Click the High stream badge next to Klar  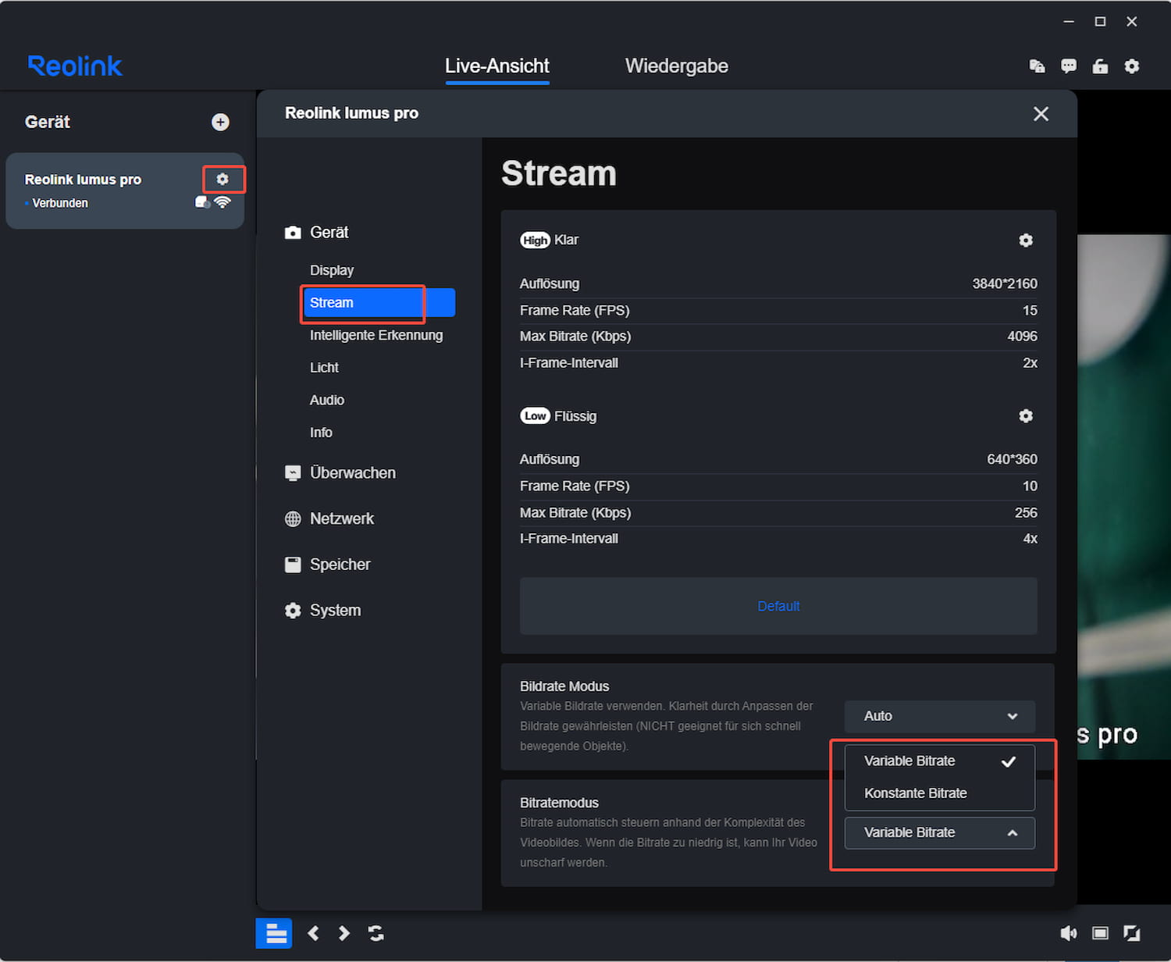click(x=536, y=241)
